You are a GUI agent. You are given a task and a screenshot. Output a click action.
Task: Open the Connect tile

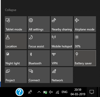point(39,75)
